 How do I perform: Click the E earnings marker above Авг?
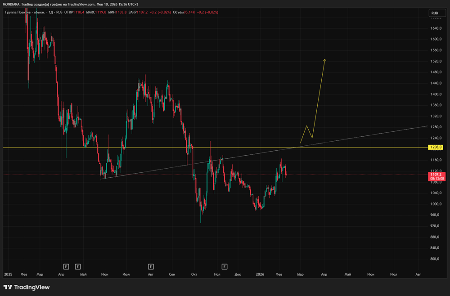point(151,267)
